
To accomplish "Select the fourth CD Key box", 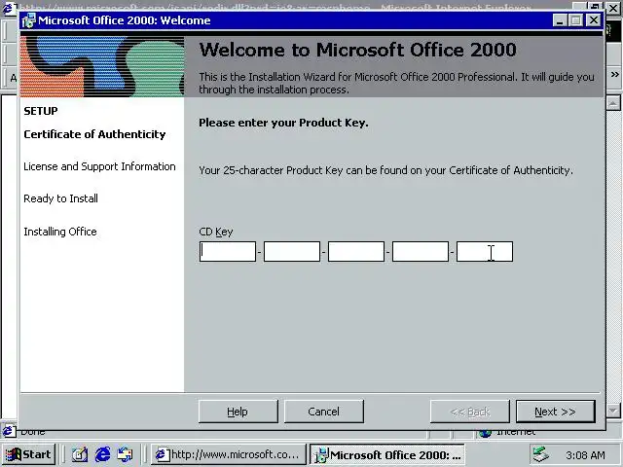I will (x=421, y=251).
